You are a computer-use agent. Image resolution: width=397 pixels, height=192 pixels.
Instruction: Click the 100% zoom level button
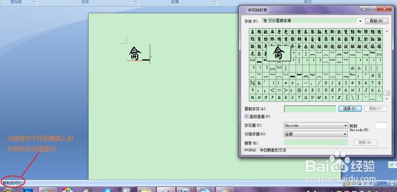coord(382,183)
